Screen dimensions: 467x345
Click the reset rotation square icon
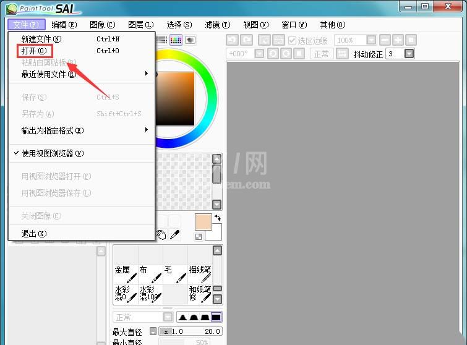(x=299, y=54)
